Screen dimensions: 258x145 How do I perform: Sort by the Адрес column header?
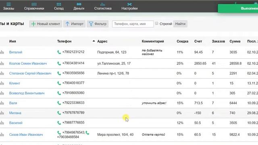(x=102, y=41)
